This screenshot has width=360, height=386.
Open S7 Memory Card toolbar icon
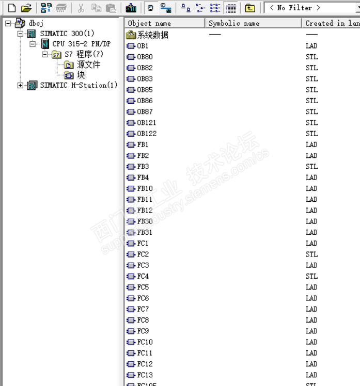point(61,8)
